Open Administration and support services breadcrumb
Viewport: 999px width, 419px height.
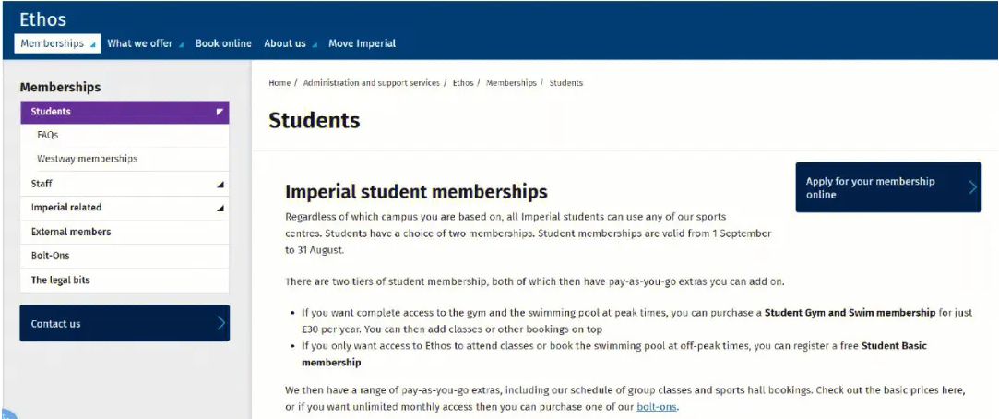[372, 83]
